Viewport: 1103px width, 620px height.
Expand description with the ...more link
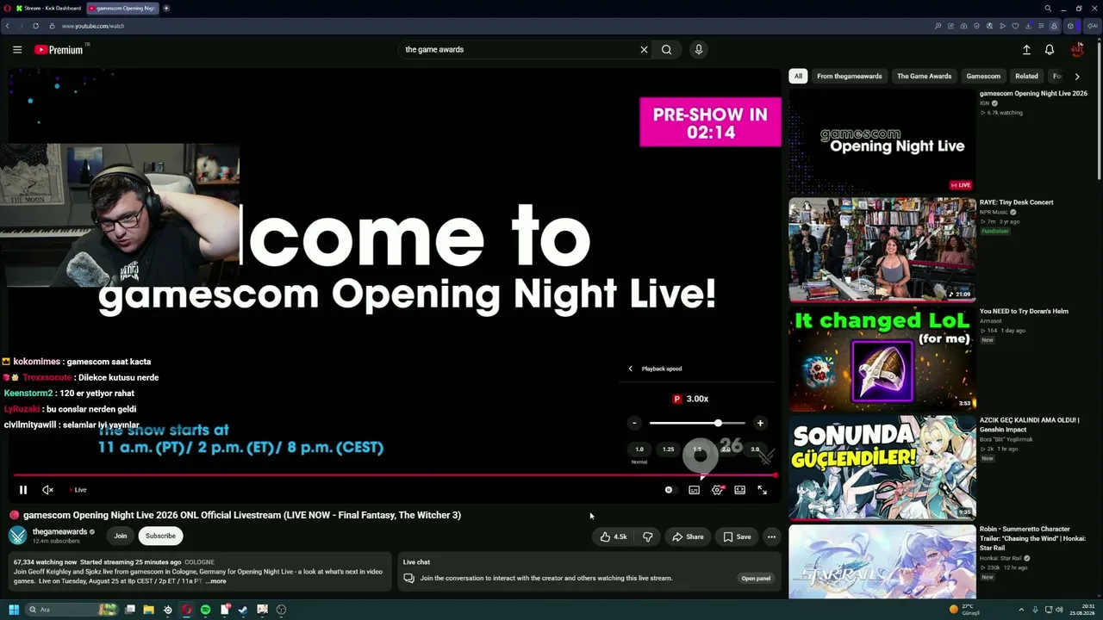[216, 581]
